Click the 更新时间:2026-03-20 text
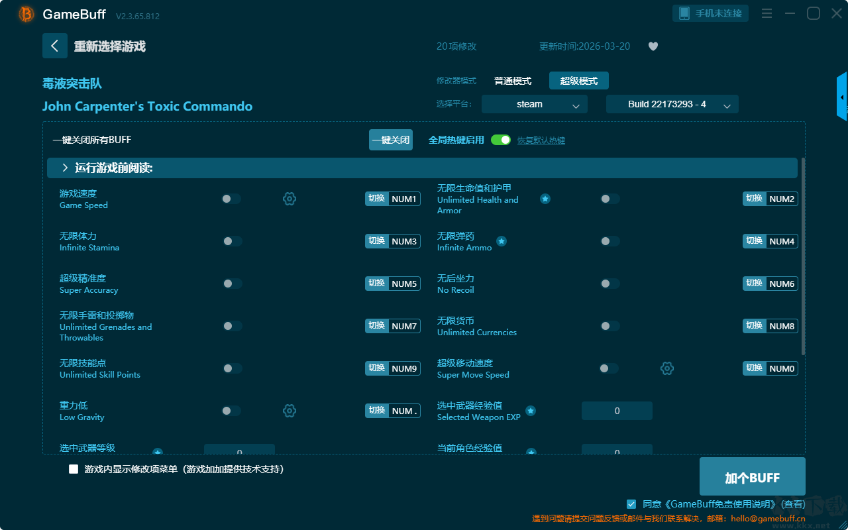The height and width of the screenshot is (530, 848). click(x=585, y=46)
